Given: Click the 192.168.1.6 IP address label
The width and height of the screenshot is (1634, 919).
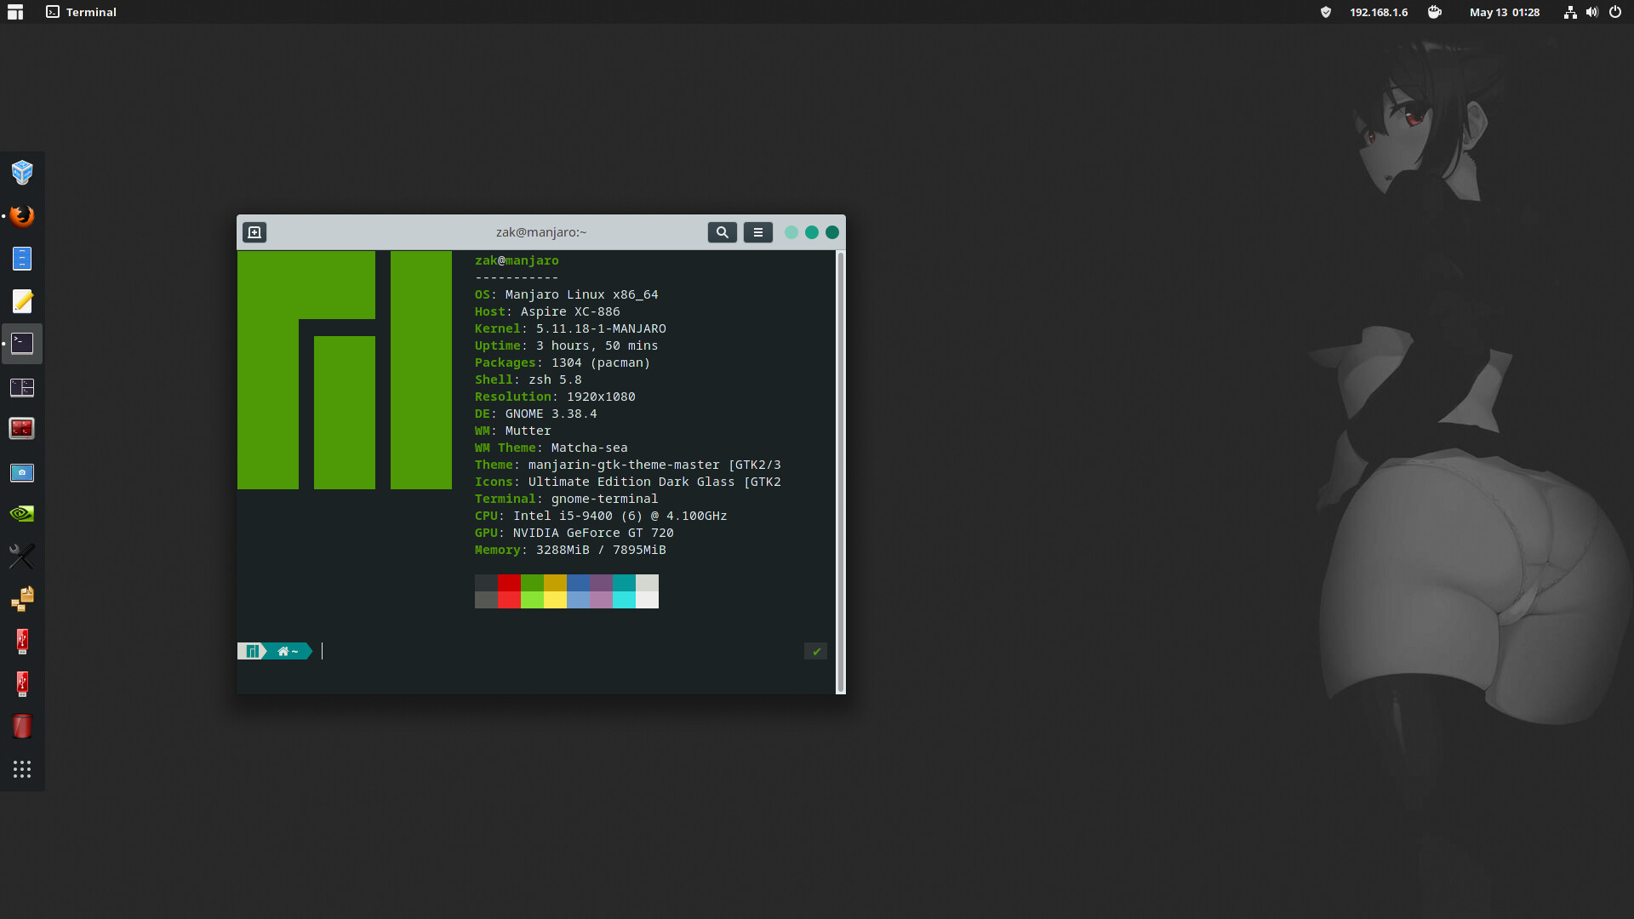Looking at the screenshot, I should pos(1379,12).
